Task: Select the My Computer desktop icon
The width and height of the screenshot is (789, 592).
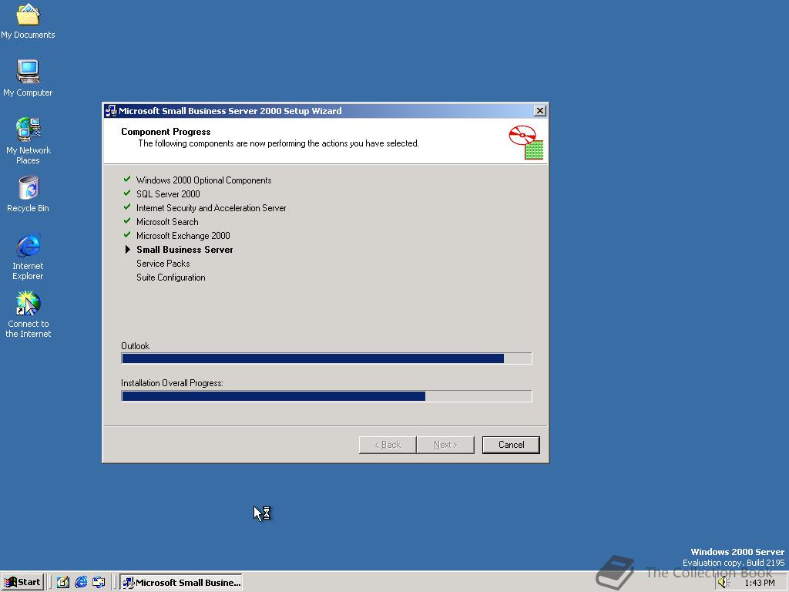Action: [28, 78]
